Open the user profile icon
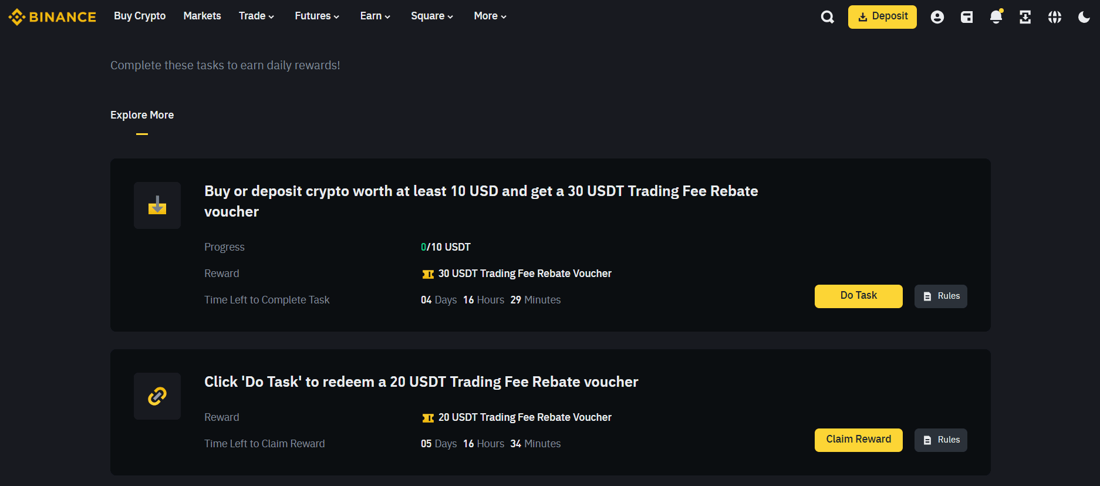Image resolution: width=1100 pixels, height=486 pixels. pyautogui.click(x=937, y=17)
